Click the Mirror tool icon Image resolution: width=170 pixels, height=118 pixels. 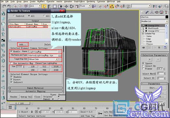tap(155, 6)
